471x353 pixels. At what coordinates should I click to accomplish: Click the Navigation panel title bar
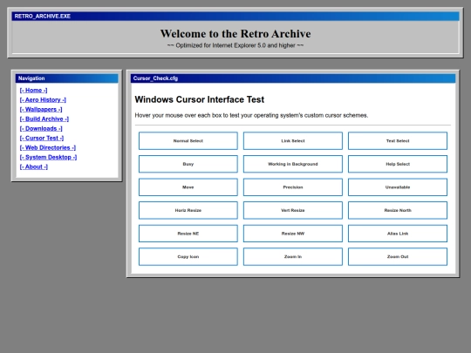[x=66, y=78]
